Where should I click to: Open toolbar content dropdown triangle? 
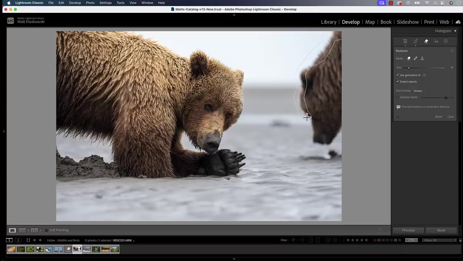387,230
